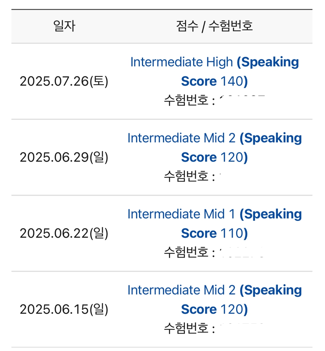This screenshot has height=351, width=325.
Task: Click the masked exam number beside Score 140
Action: coord(243,100)
